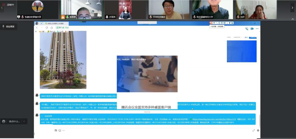
Task: Click the 说点什么 chat input
Action: [x=14, y=121]
